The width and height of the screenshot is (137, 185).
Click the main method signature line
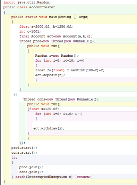[x=50, y=17]
